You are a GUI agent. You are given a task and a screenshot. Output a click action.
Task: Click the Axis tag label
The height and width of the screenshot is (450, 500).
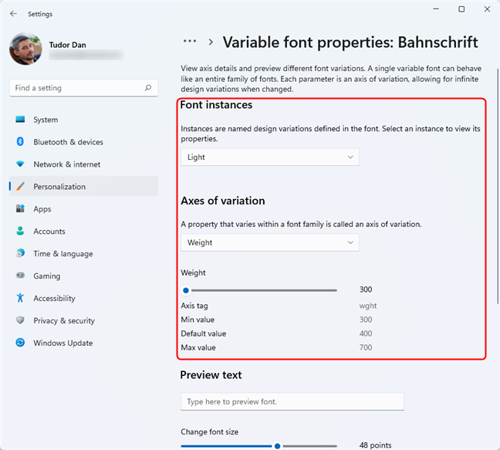pos(194,306)
